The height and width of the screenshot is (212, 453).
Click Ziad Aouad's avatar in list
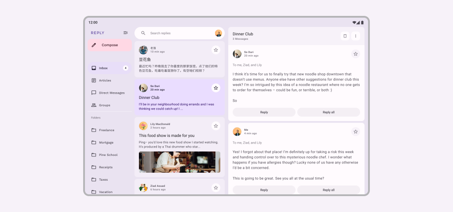[143, 188]
